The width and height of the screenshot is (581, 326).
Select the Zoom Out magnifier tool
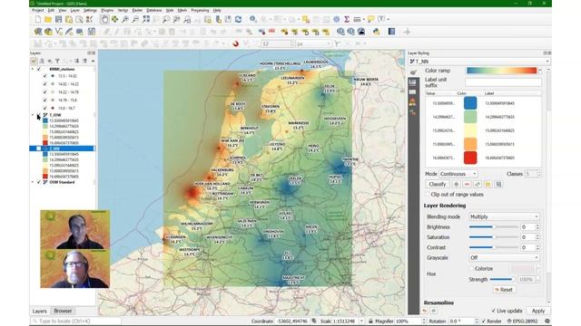[135, 19]
